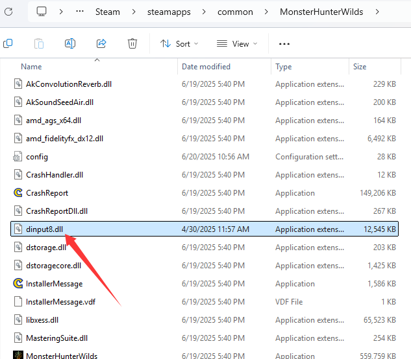Click the Share icon in toolbar
The width and height of the screenshot is (411, 359).
pyautogui.click(x=101, y=43)
